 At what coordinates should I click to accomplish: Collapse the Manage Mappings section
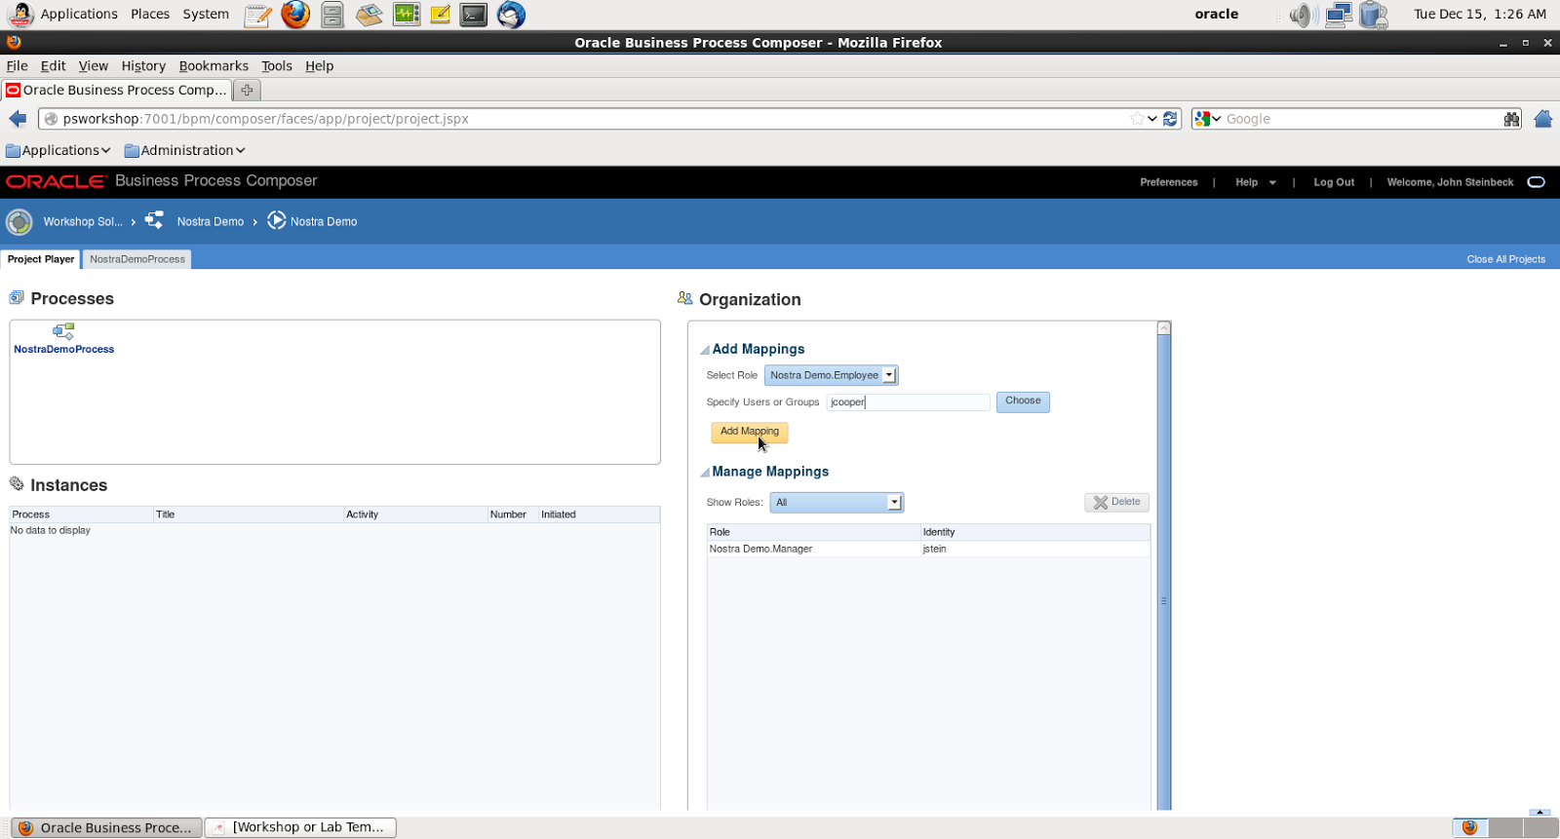[x=705, y=473]
